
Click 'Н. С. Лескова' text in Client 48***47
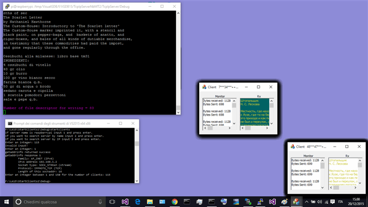point(338,163)
